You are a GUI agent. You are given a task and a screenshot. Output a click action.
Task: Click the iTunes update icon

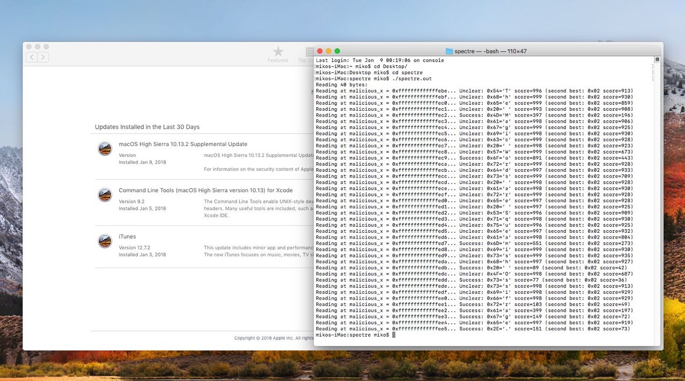tap(105, 241)
